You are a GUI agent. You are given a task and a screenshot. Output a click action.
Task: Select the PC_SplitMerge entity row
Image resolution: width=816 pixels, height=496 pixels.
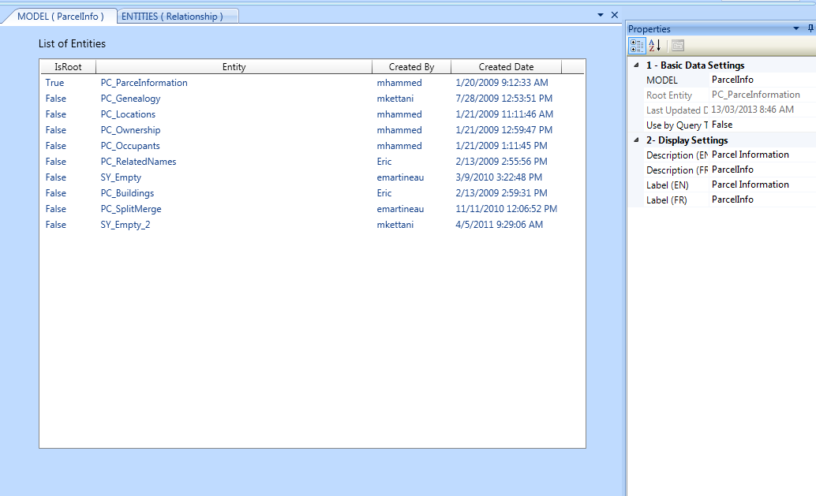coord(131,209)
